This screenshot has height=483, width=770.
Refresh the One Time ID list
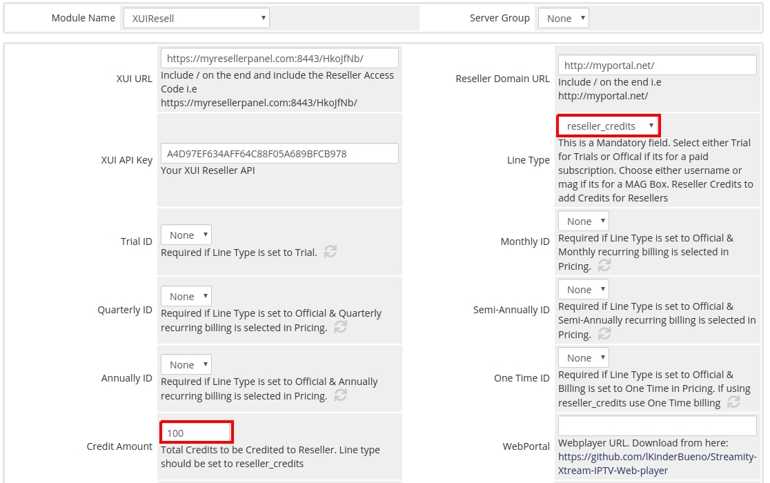pyautogui.click(x=733, y=402)
